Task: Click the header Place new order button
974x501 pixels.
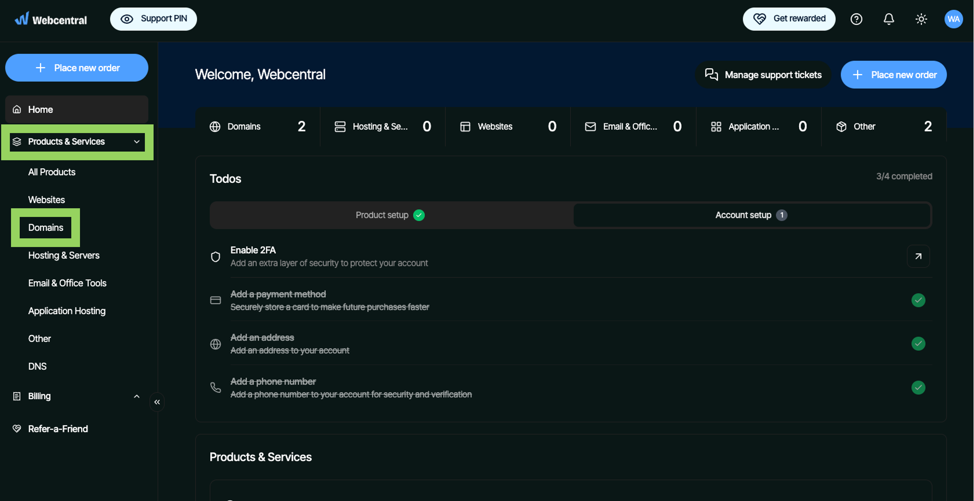Action: 893,75
